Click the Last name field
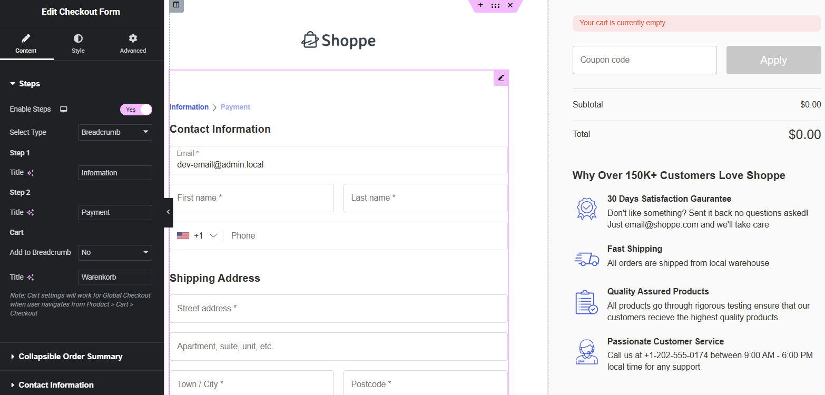Image resolution: width=825 pixels, height=395 pixels. tap(426, 198)
